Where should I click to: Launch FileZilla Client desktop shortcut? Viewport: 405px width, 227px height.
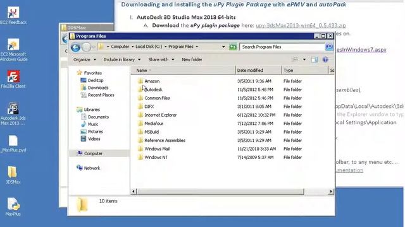pos(13,79)
